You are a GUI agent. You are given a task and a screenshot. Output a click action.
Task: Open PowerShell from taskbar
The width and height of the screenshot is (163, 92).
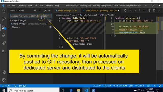(x=93, y=90)
